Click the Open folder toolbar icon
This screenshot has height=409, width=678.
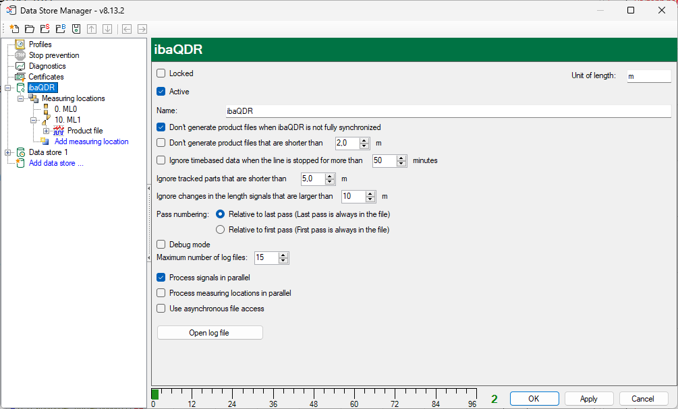coord(30,29)
